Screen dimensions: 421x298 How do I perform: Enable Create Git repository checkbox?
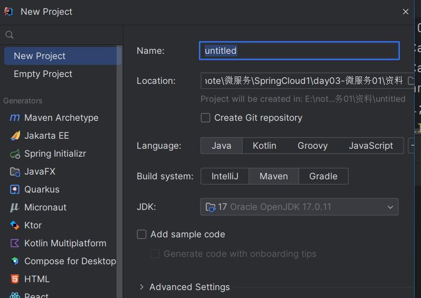[205, 118]
